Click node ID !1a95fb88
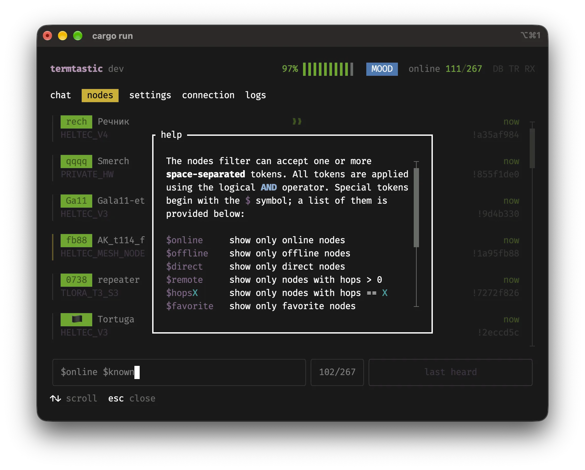Screen dimensions: 585x470 click(496, 253)
